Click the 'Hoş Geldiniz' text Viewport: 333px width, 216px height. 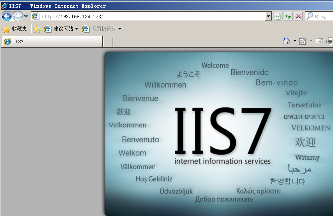click(154, 179)
